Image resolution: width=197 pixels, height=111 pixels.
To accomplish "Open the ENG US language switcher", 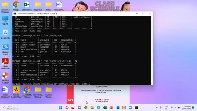I will click(166, 108).
